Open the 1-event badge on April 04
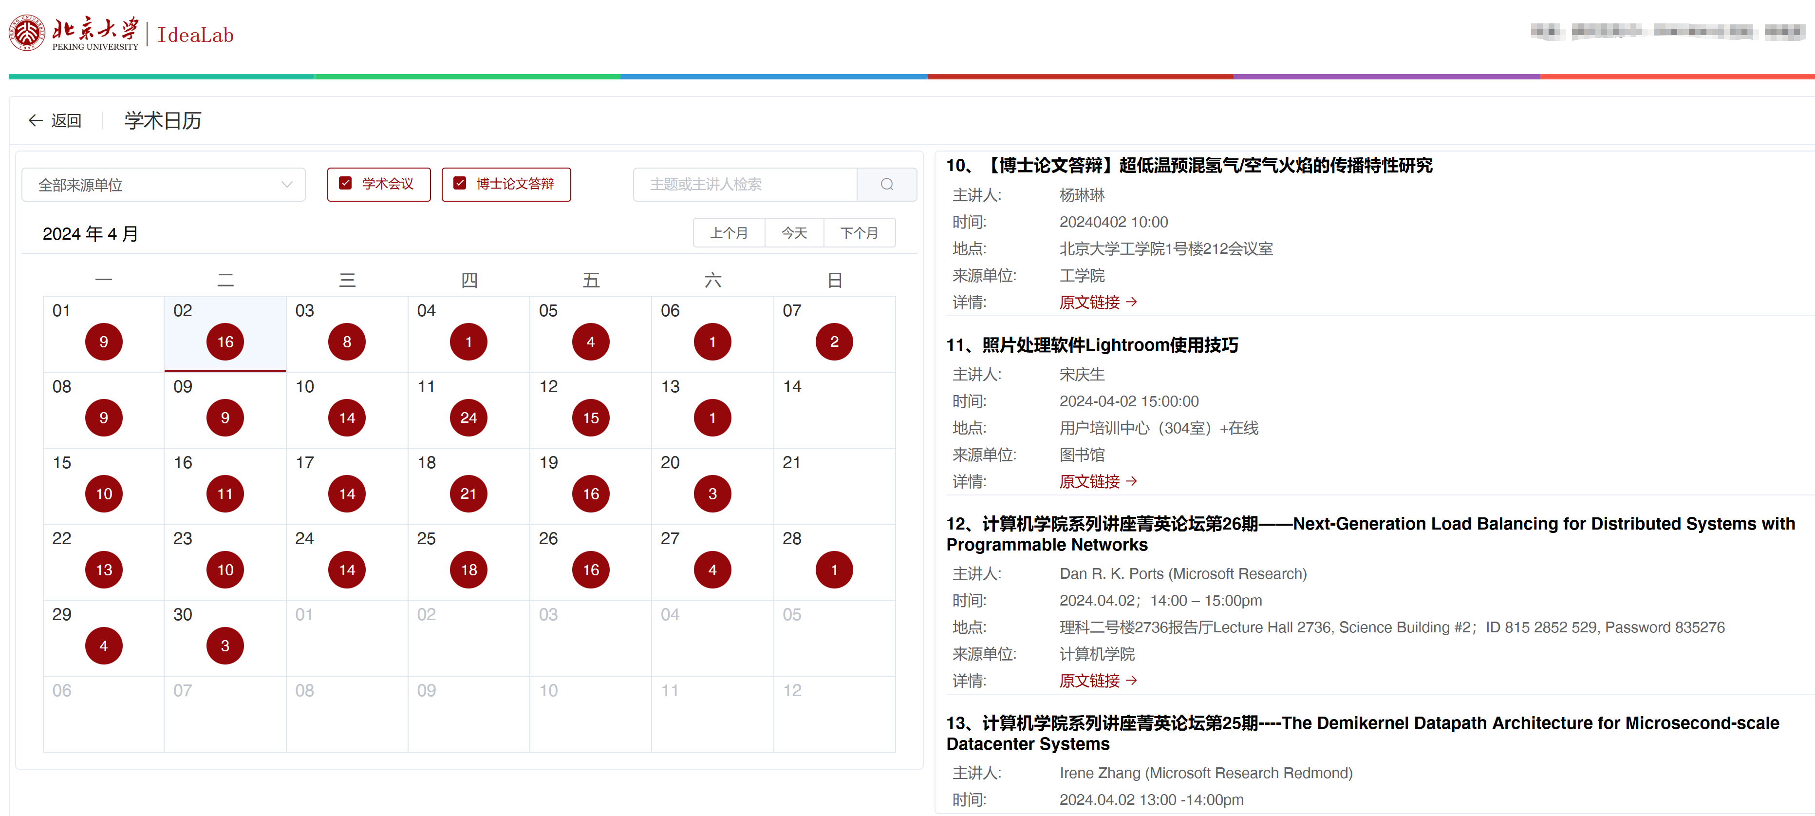This screenshot has height=816, width=1815. point(468,342)
